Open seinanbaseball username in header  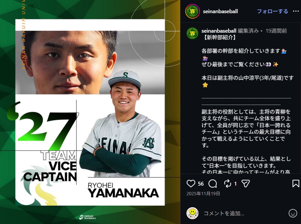[220, 11]
